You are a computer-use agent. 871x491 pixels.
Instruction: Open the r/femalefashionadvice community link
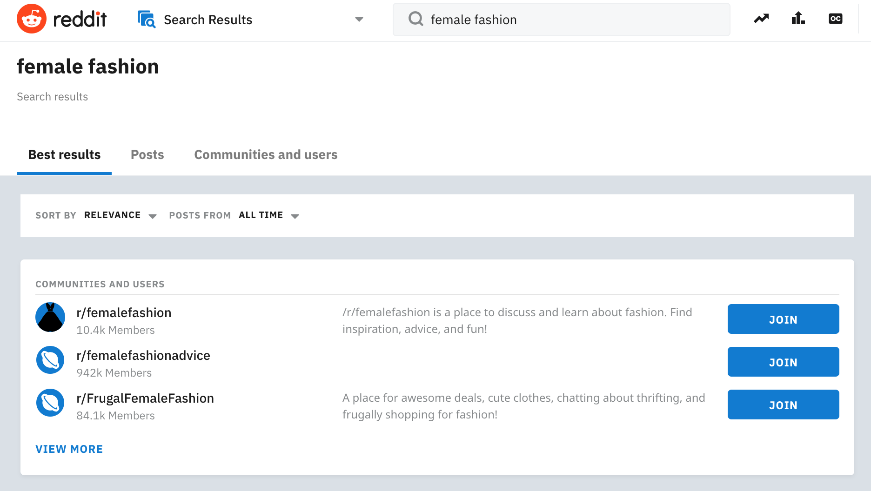[x=143, y=355]
